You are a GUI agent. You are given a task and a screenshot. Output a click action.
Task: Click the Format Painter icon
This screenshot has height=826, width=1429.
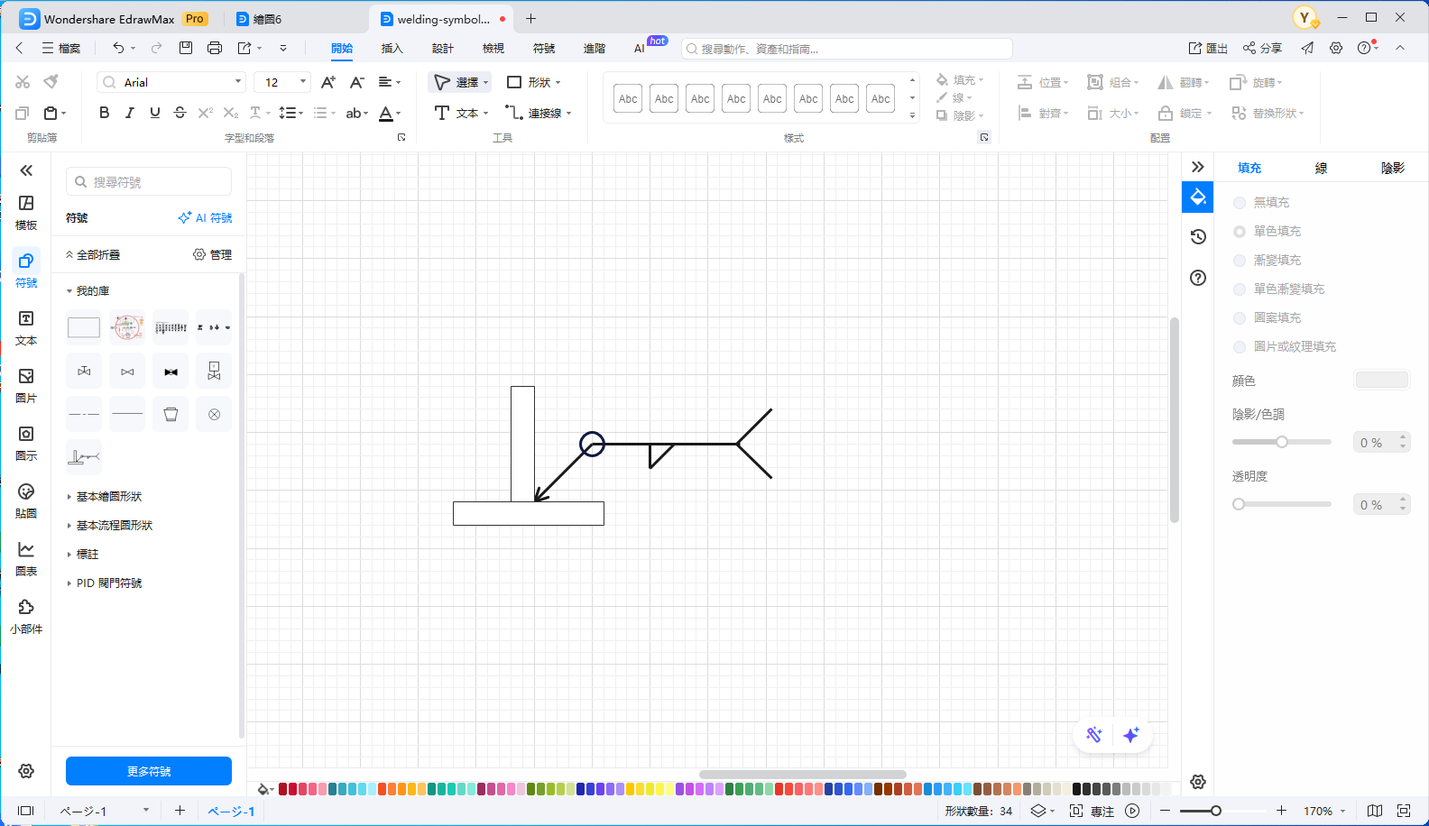click(51, 82)
